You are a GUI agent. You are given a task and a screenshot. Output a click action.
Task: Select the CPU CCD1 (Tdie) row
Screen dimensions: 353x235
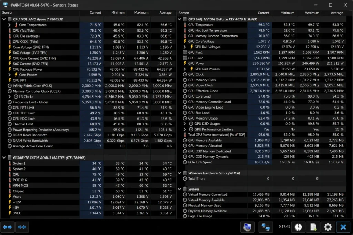tap(88, 42)
